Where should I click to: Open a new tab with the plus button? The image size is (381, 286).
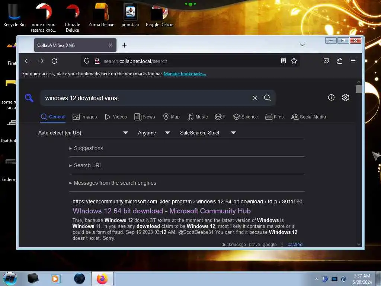point(124,45)
